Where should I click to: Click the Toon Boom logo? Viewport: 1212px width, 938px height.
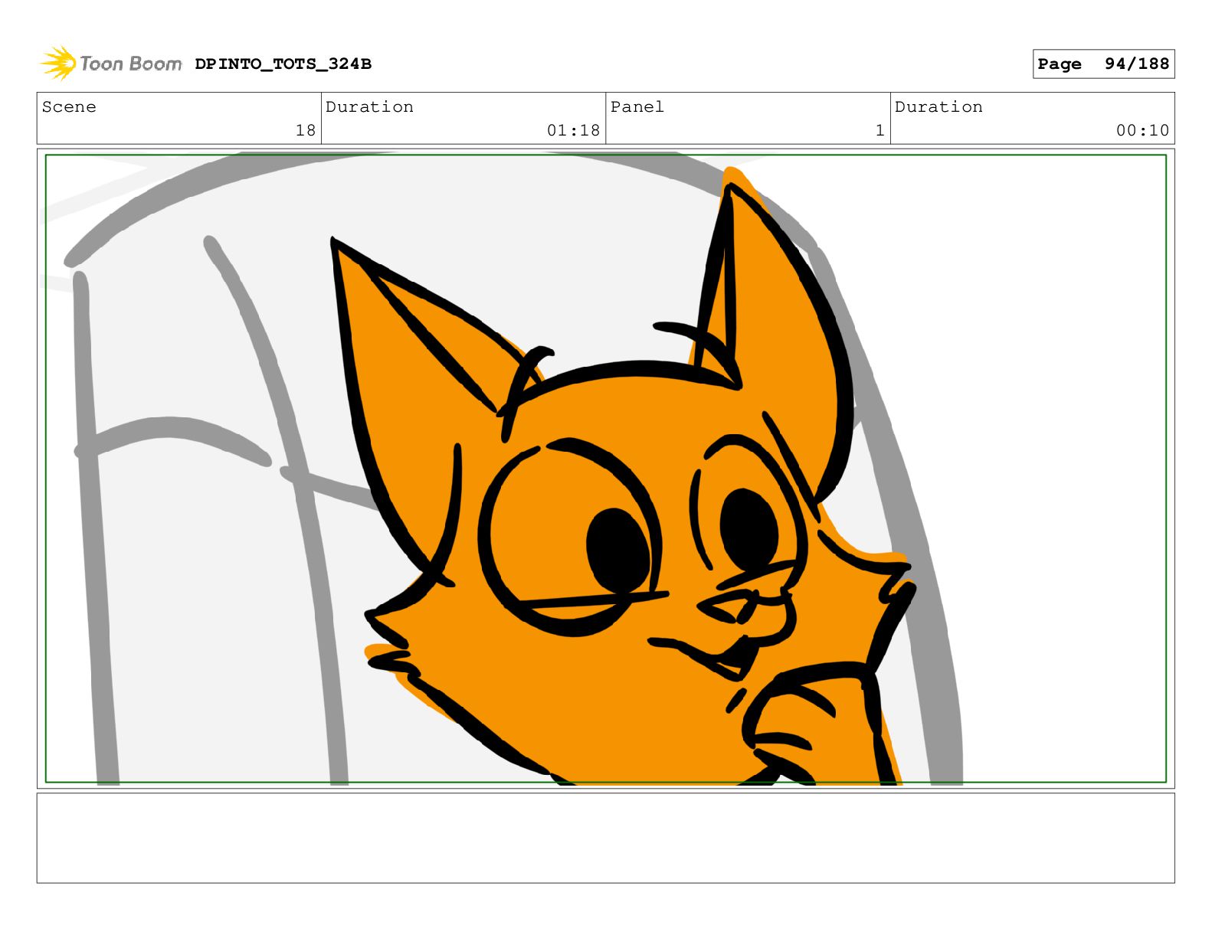(x=110, y=64)
